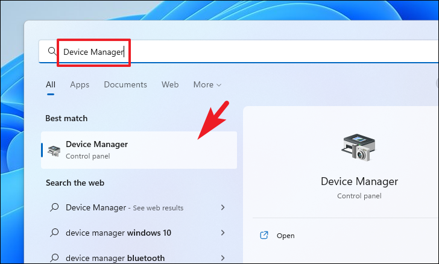Click search icon beside 'device manager windows 10'
Image resolution: width=439 pixels, height=264 pixels.
click(x=54, y=233)
